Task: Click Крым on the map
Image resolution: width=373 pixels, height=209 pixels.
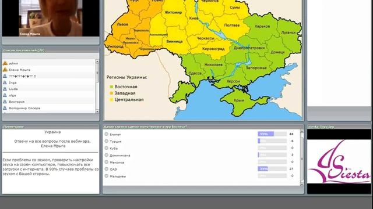Action: point(239,100)
